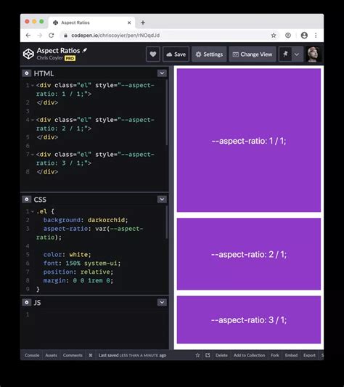Click preview box labeled --aspect-ratio: 2 / 1;

tap(249, 254)
